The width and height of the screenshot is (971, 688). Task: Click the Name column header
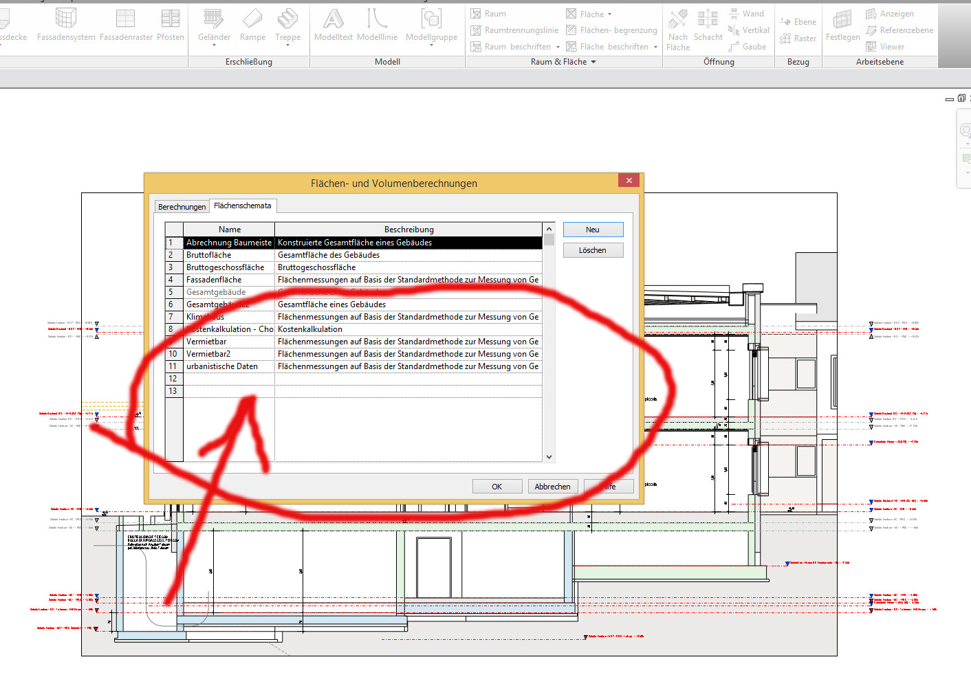point(229,230)
